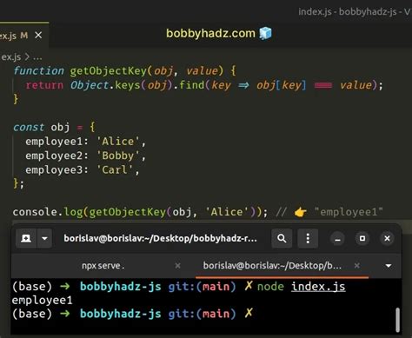Click the 'return' keyword in the editor
412x338 pixels.
[x=44, y=85]
